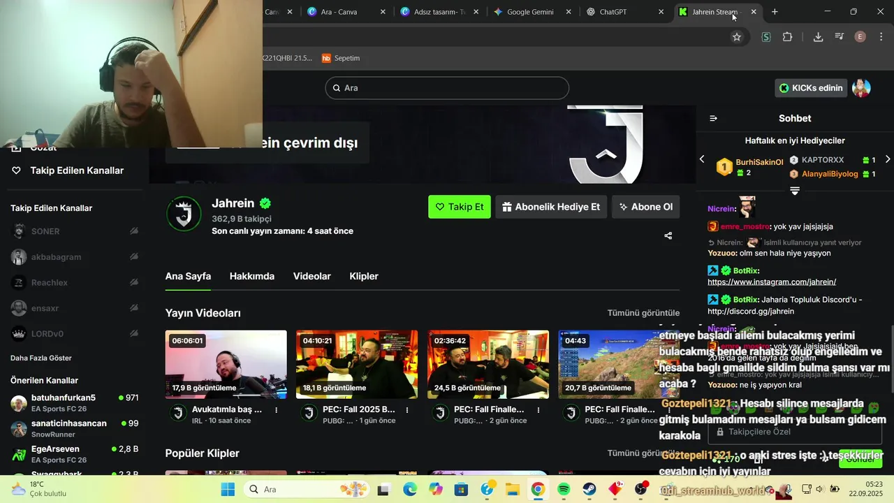894x503 pixels.
Task: Click the Ara search field on Kick
Action: [447, 88]
